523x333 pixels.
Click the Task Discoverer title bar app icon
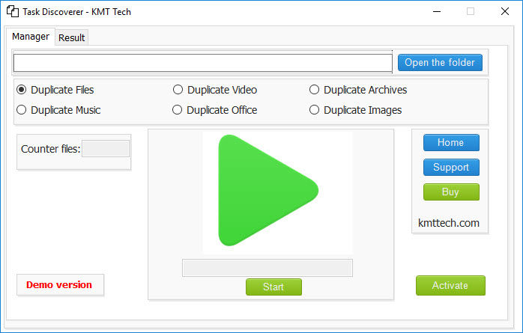click(x=13, y=12)
